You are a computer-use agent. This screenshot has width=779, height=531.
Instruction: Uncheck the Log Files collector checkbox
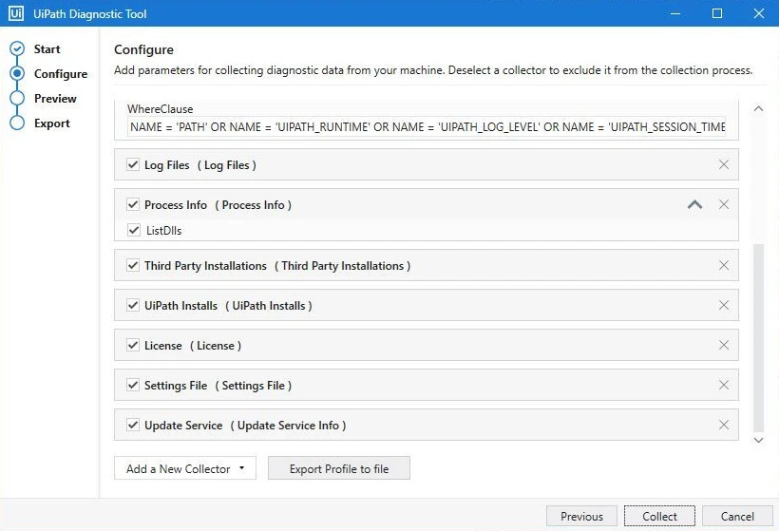click(133, 164)
